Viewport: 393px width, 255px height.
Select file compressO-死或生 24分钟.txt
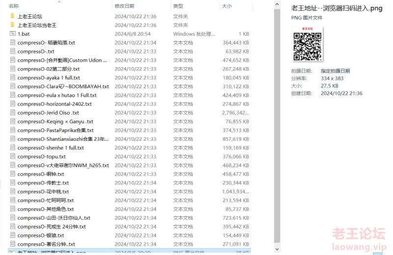click(x=52, y=227)
